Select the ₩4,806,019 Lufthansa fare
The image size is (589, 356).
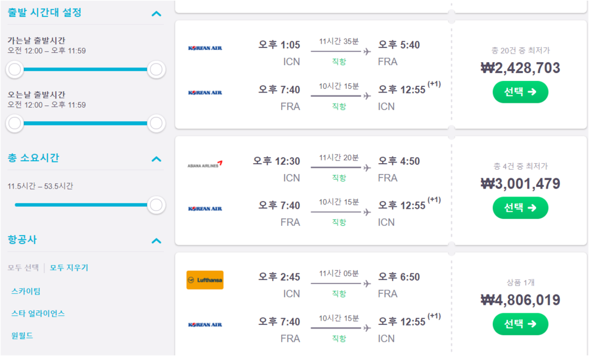[x=520, y=324]
